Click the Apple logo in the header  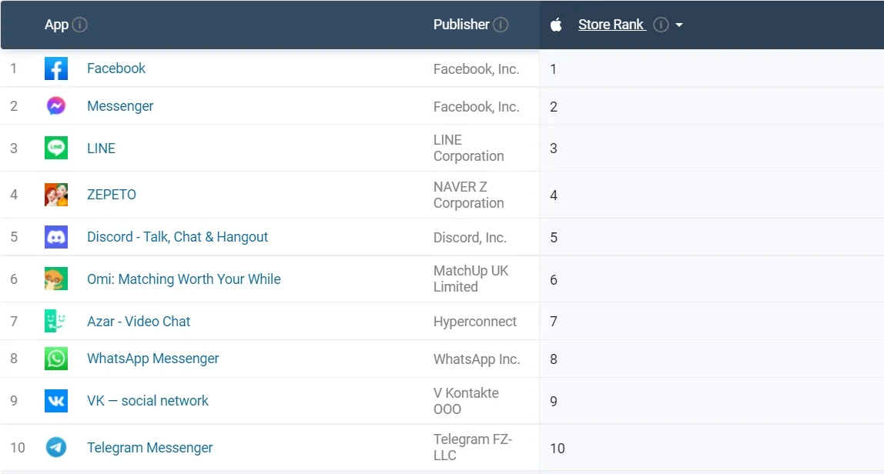[556, 24]
